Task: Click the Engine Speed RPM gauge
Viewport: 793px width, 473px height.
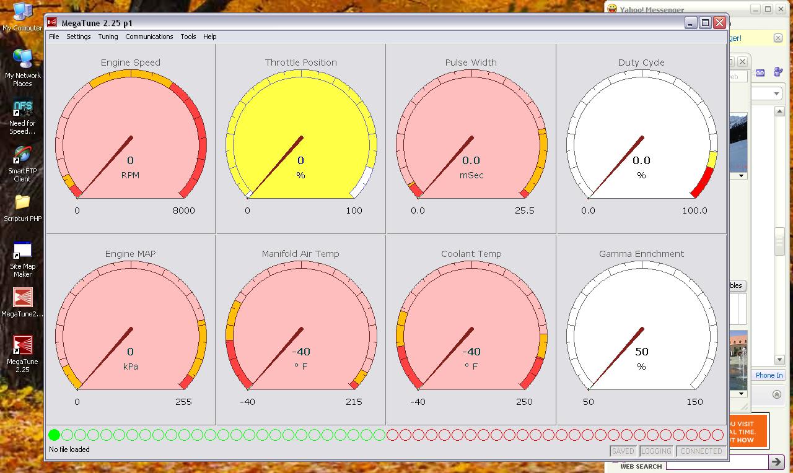Action: (131, 139)
